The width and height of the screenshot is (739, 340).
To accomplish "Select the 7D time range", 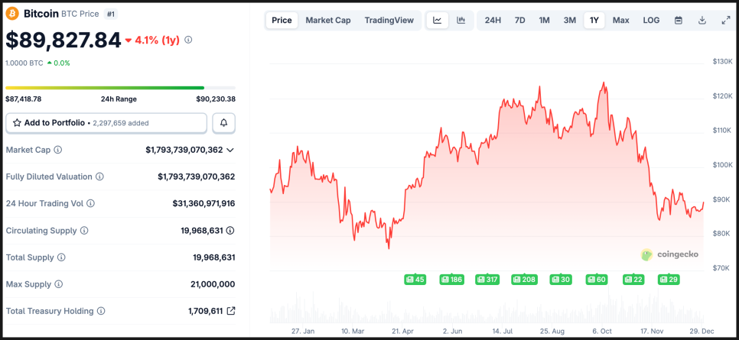I will [x=519, y=21].
